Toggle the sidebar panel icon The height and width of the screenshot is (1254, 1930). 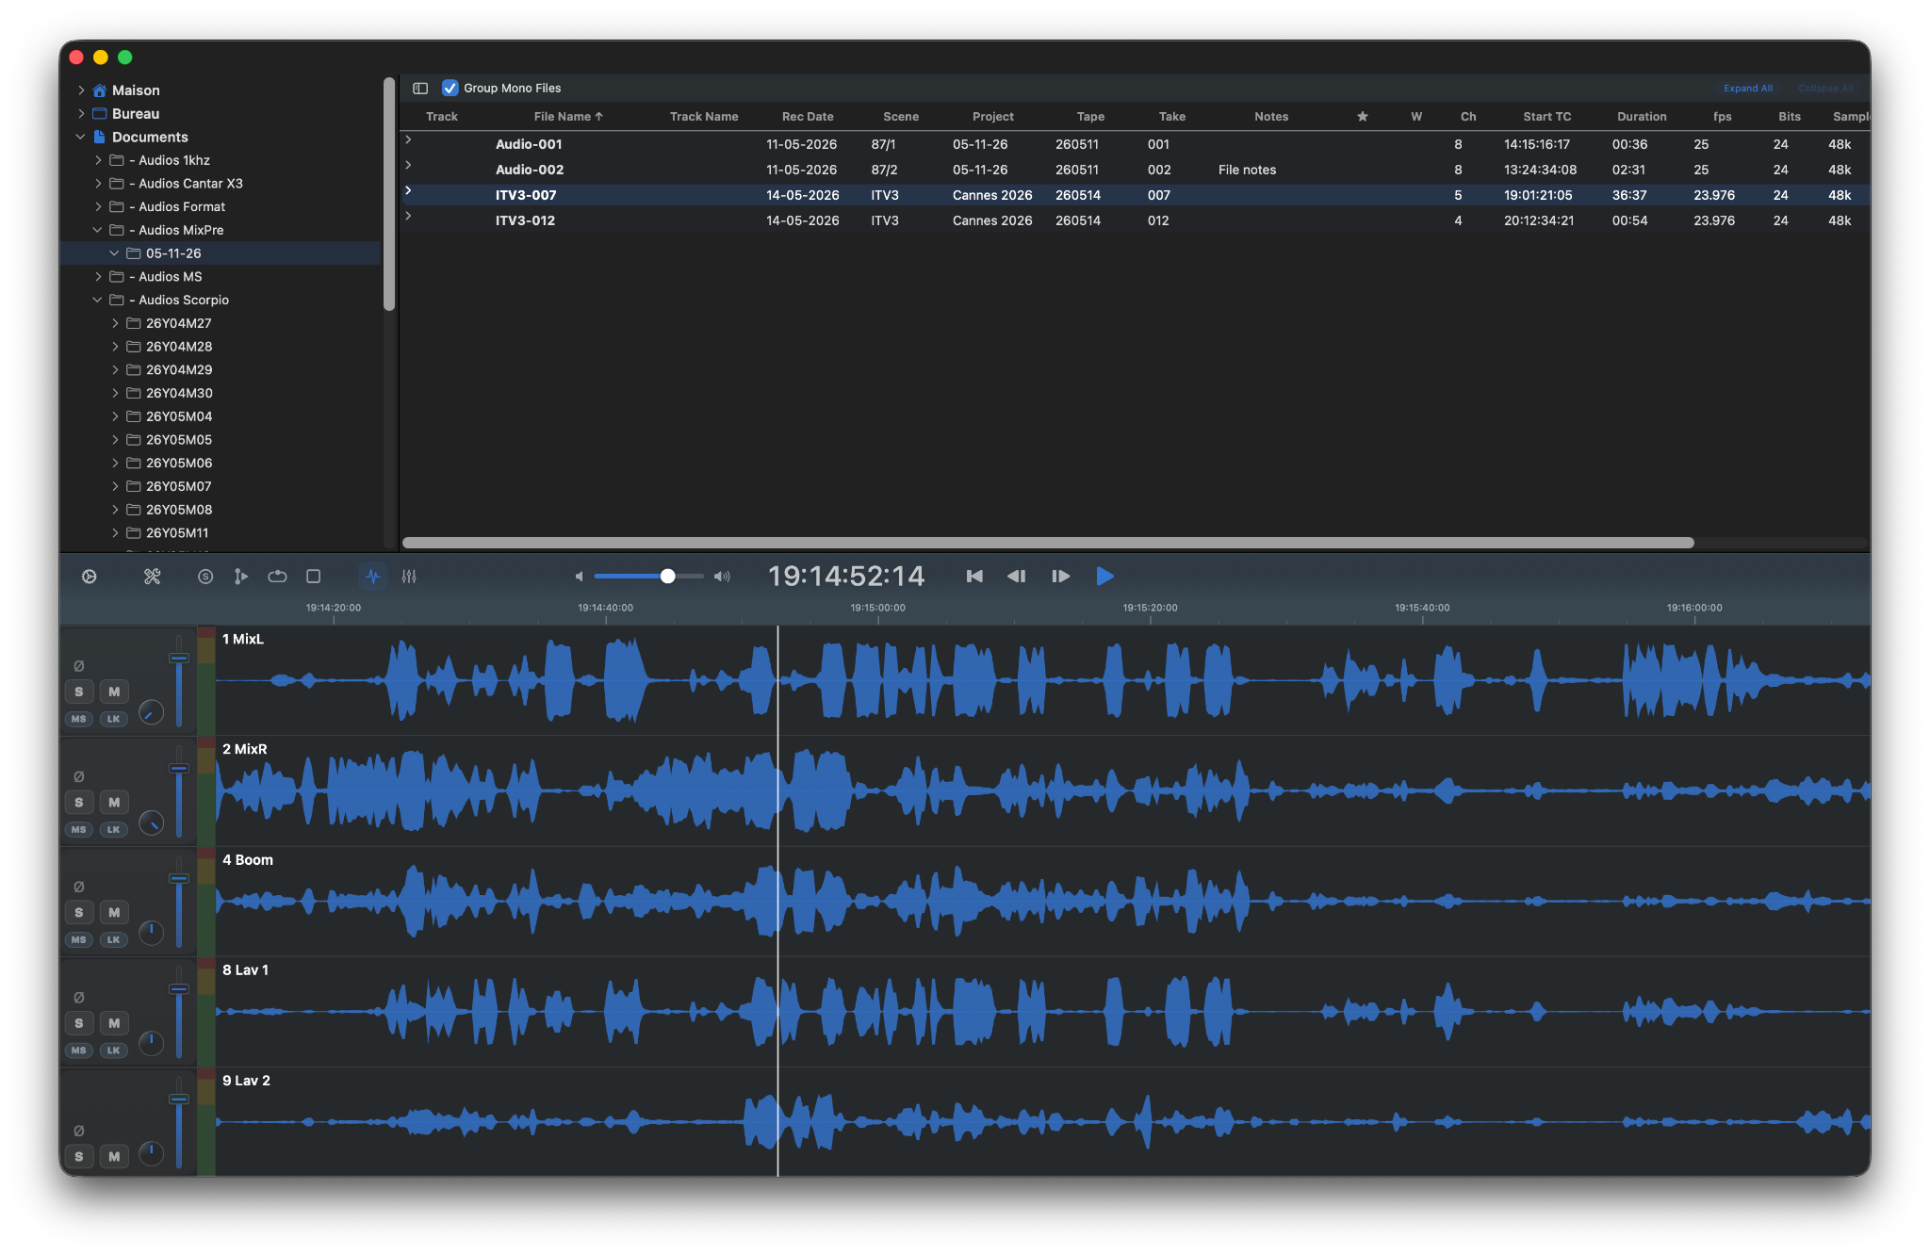pyautogui.click(x=420, y=89)
